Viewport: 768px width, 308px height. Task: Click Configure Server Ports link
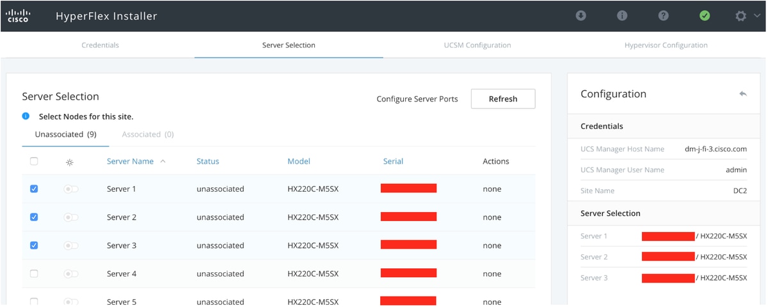click(x=417, y=99)
